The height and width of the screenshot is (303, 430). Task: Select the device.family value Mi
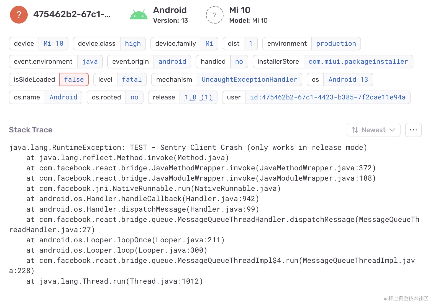click(x=209, y=43)
